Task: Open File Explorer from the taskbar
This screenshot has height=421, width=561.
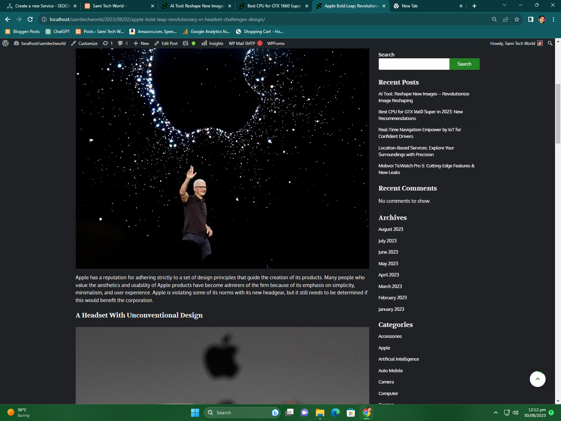Action: tap(320, 413)
